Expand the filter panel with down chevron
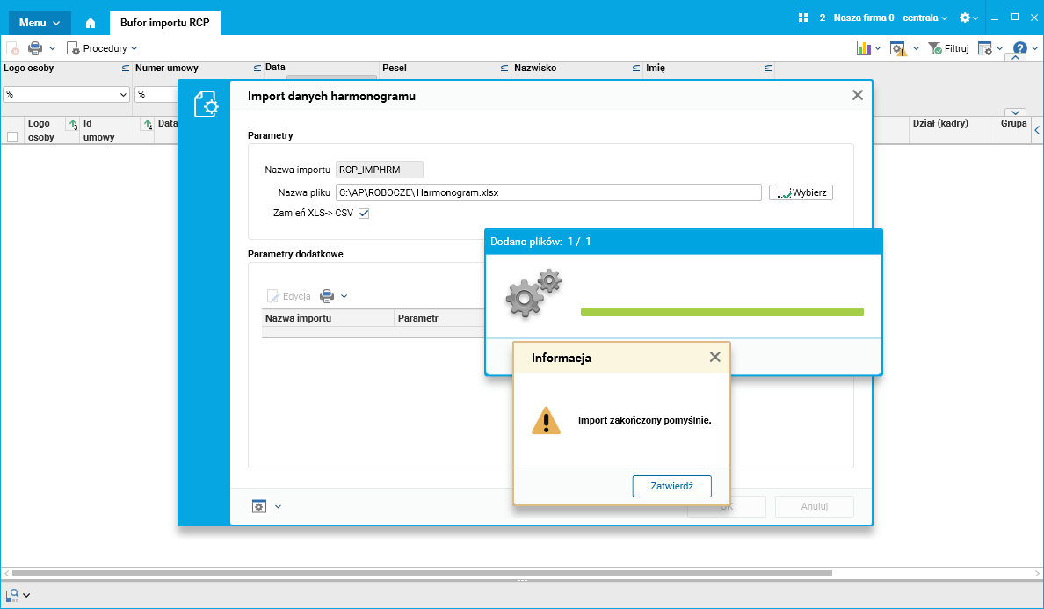The height and width of the screenshot is (609, 1044). pyautogui.click(x=1015, y=112)
